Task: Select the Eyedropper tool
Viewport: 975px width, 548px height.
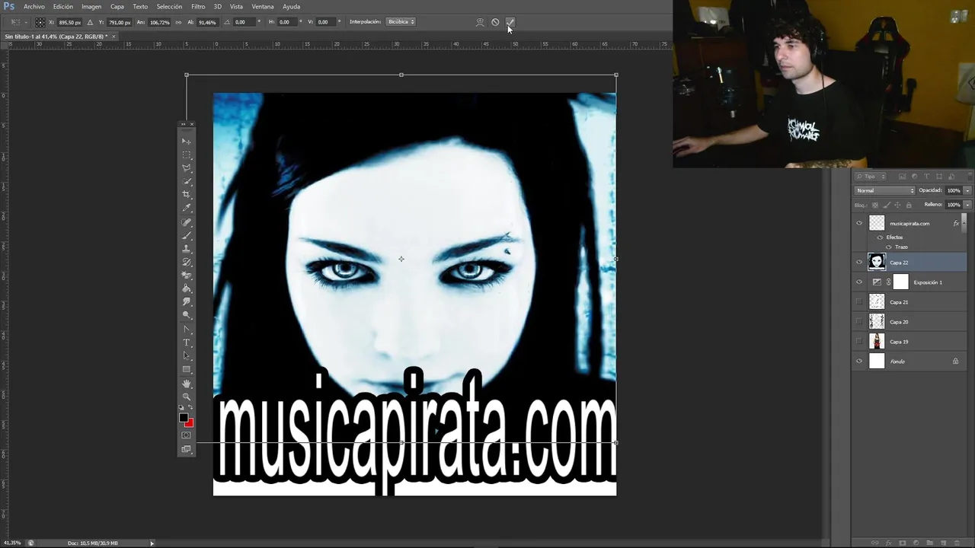Action: click(187, 208)
